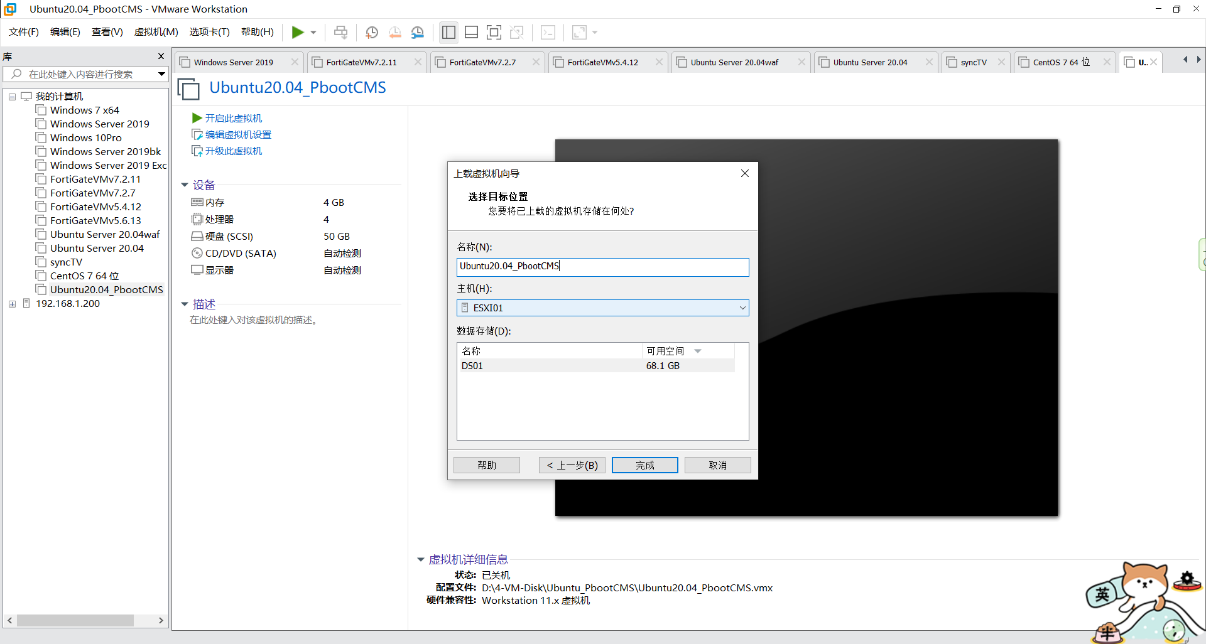Image resolution: width=1206 pixels, height=644 pixels.
Task: Open the 主机 ESXI01 dropdown
Action: pyautogui.click(x=603, y=308)
